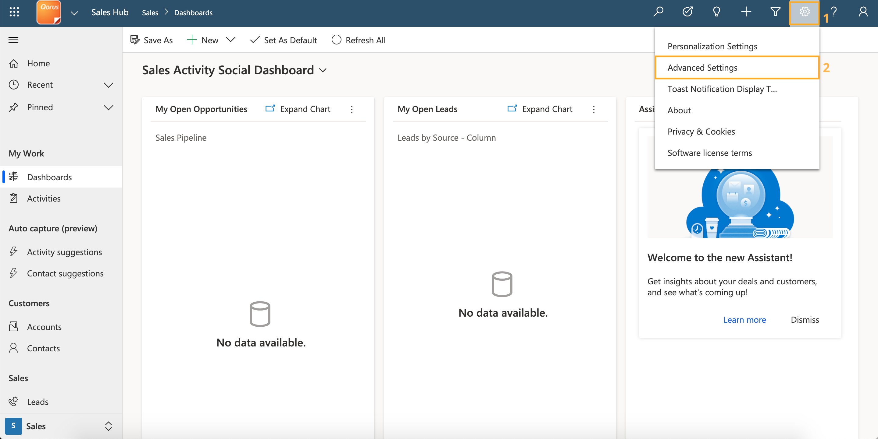
Task: Expand the Pinned section chevron
Action: click(x=109, y=107)
